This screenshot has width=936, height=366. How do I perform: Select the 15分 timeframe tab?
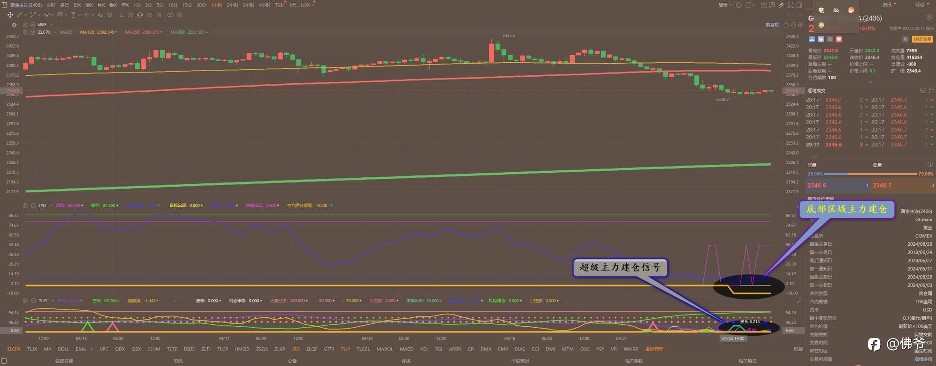click(187, 5)
